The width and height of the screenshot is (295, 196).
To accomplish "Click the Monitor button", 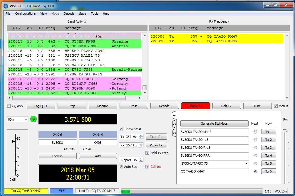I will [103, 106].
